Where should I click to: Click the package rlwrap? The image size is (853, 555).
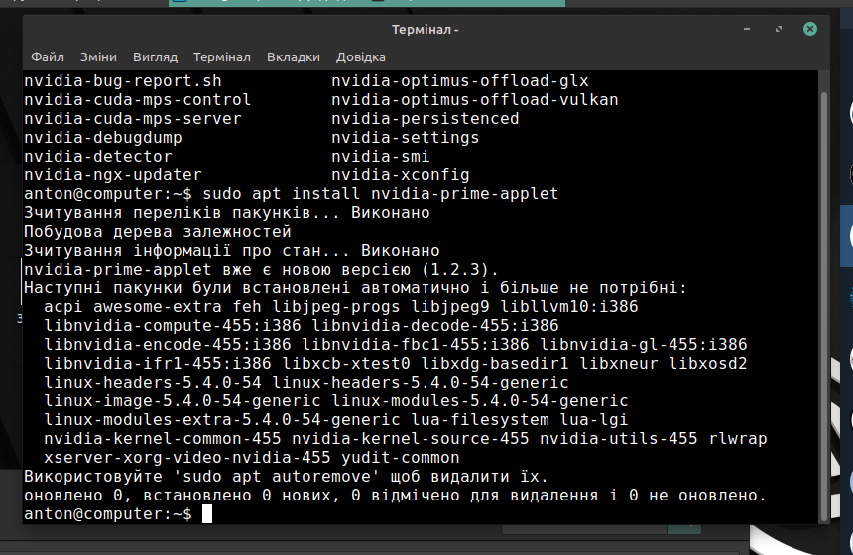738,439
